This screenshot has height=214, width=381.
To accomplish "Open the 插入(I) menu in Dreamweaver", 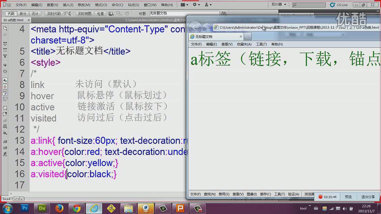I will [68, 5].
